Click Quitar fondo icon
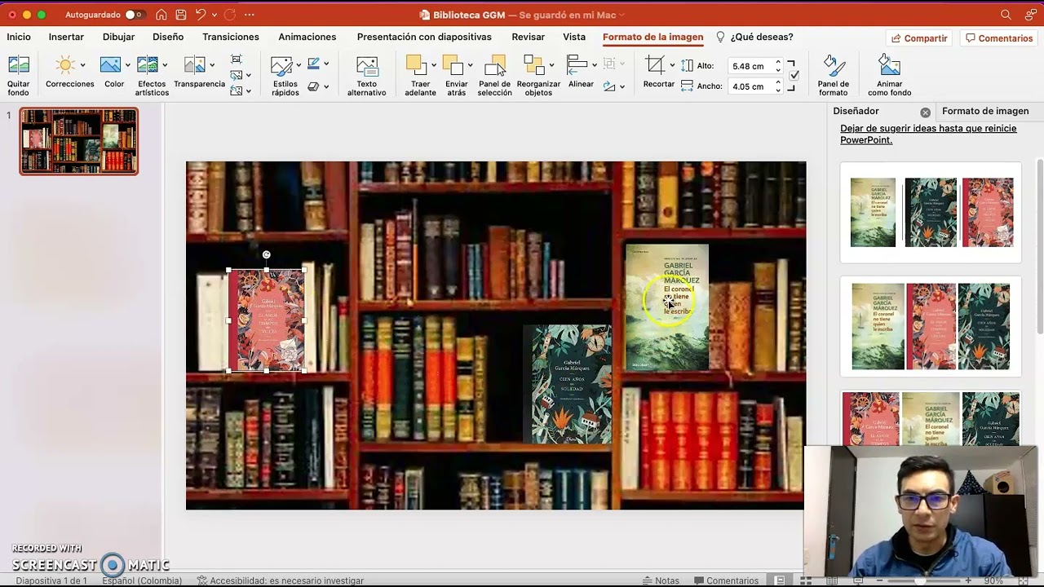The height and width of the screenshot is (587, 1044). pyautogui.click(x=18, y=66)
